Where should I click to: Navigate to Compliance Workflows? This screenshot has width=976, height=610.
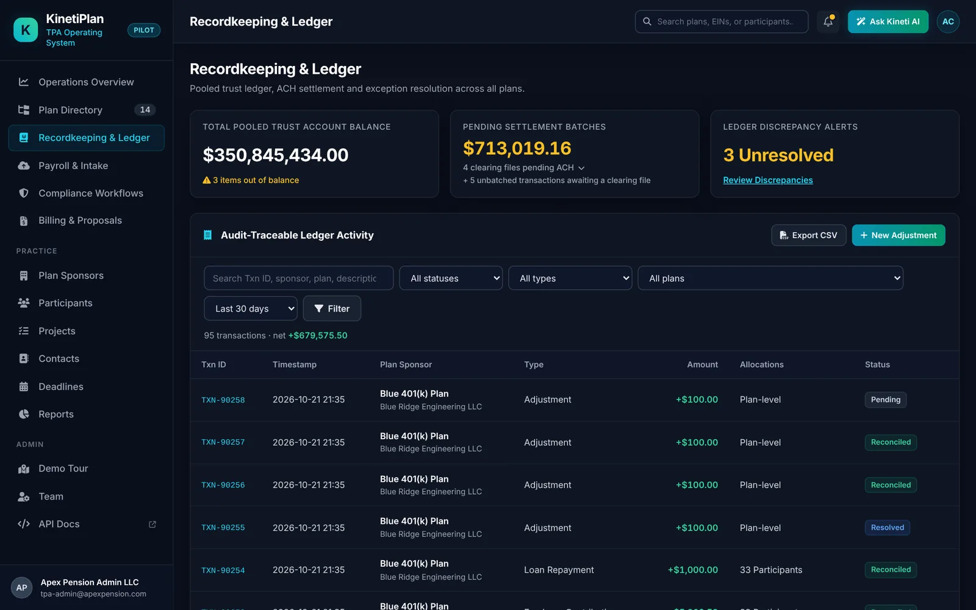[x=87, y=193]
